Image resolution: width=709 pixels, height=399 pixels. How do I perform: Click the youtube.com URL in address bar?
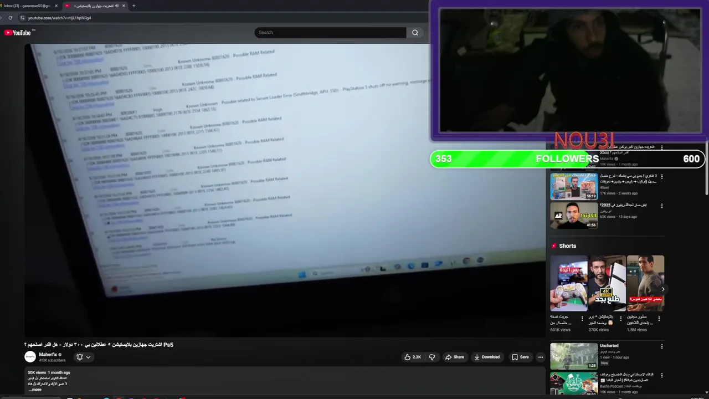point(59,18)
